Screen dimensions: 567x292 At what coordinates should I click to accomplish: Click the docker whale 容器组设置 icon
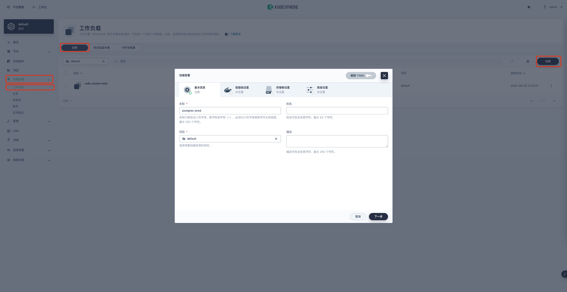click(x=228, y=90)
